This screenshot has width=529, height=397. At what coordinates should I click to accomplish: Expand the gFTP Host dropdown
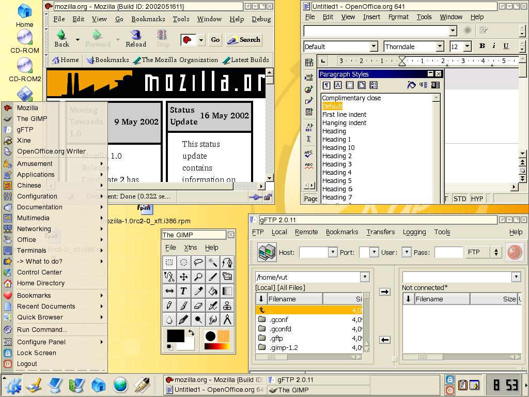(x=333, y=252)
